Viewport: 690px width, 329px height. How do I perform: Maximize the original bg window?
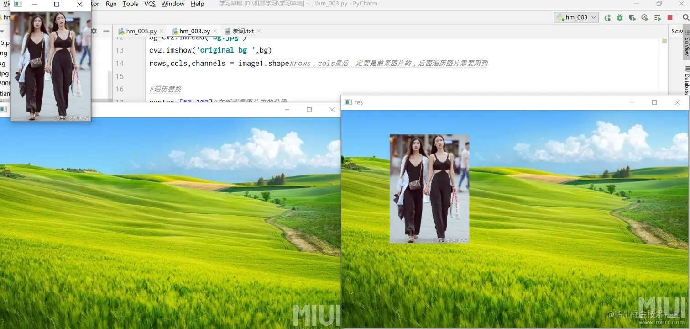tap(309, 110)
